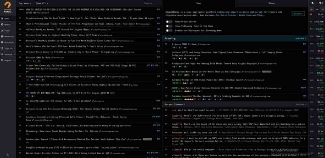Dismiss the CryptoPanic intro banner
This screenshot has height=158, width=325.
(x=298, y=14)
